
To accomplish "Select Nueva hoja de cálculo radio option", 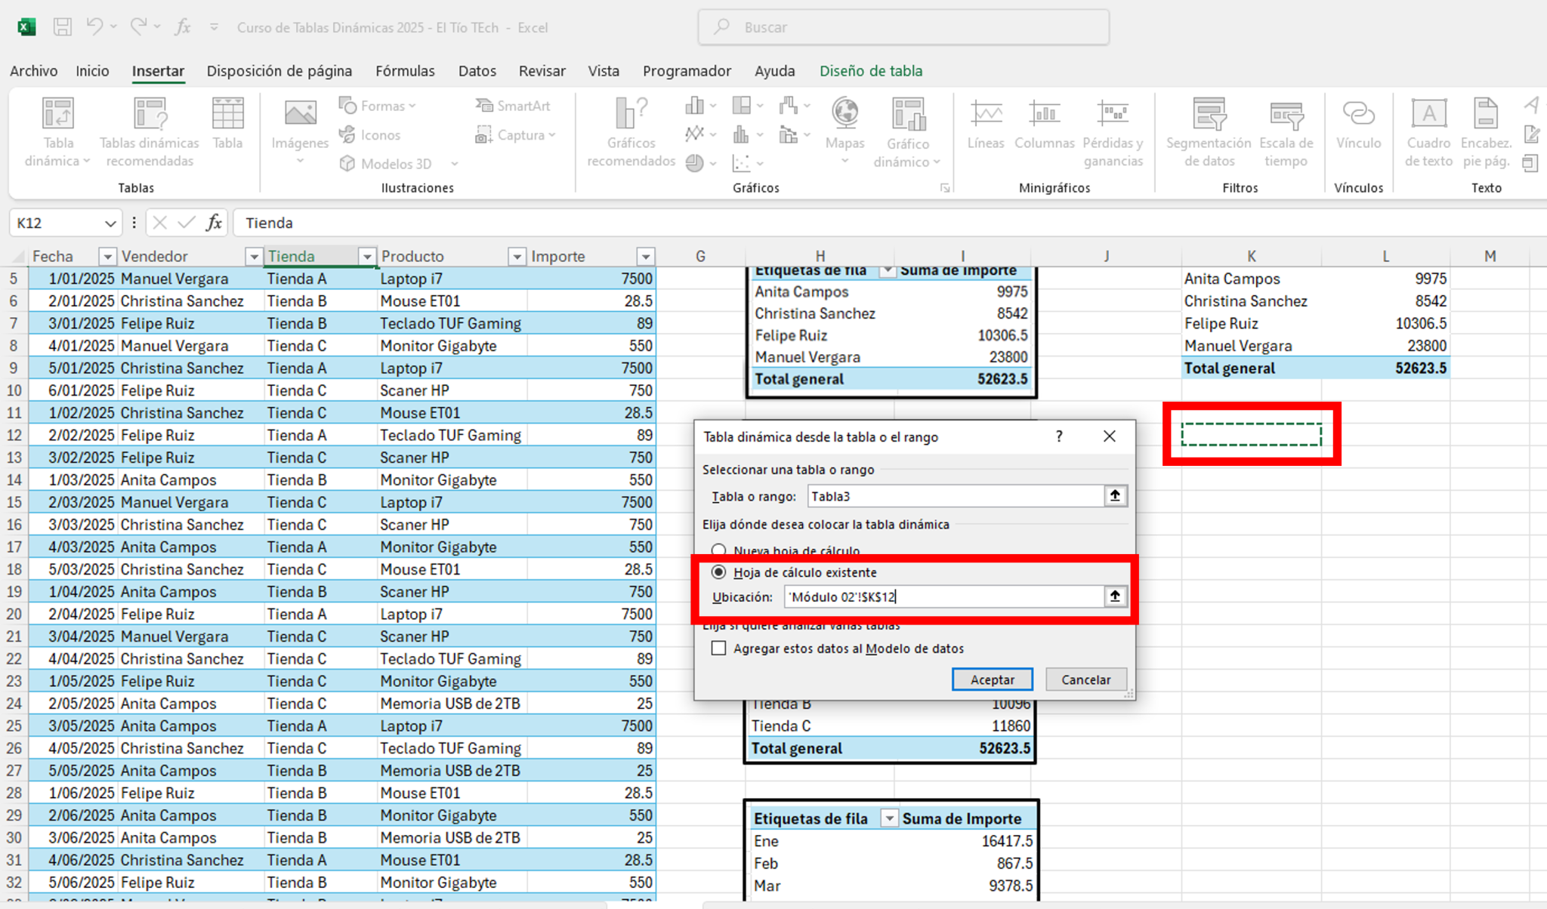I will [718, 550].
